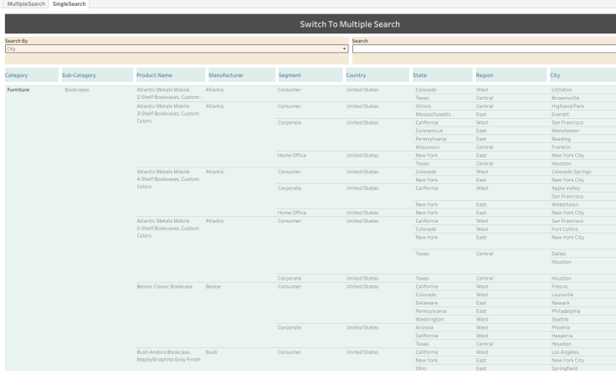Click the Furniture category cell
The width and height of the screenshot is (616, 380).
click(20, 89)
